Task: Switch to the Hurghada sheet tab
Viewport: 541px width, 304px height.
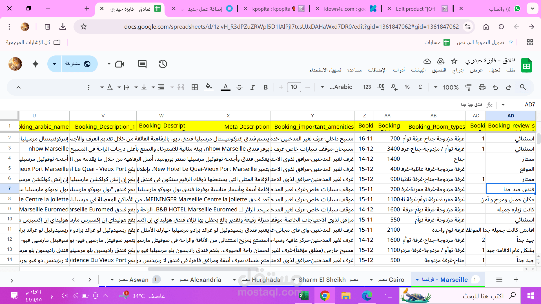Action: click(260, 280)
